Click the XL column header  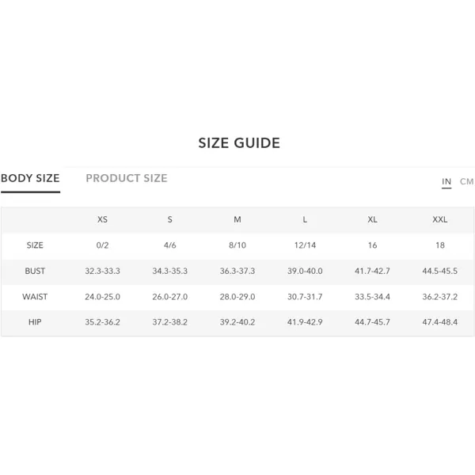(373, 219)
